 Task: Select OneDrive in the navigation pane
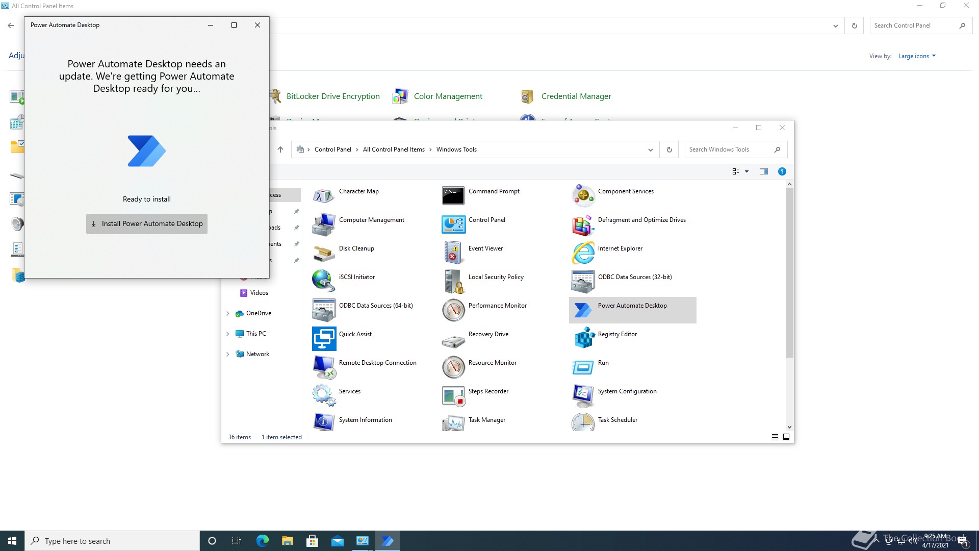[x=259, y=313]
